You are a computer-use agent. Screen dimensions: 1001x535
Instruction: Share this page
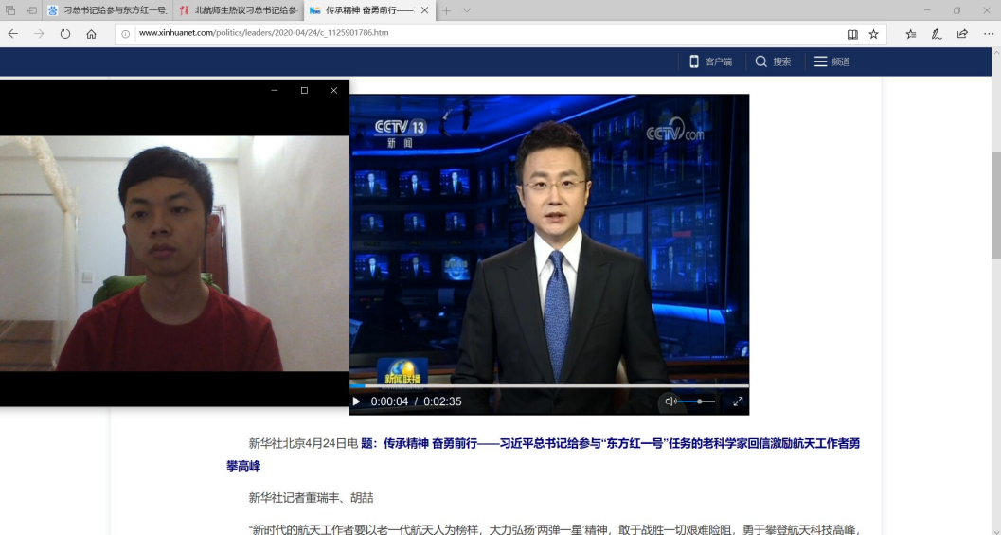962,34
